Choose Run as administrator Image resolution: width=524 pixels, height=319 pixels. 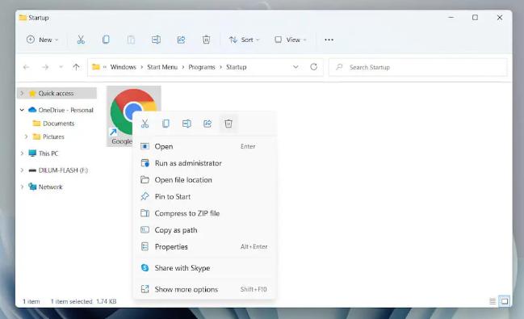point(204,163)
